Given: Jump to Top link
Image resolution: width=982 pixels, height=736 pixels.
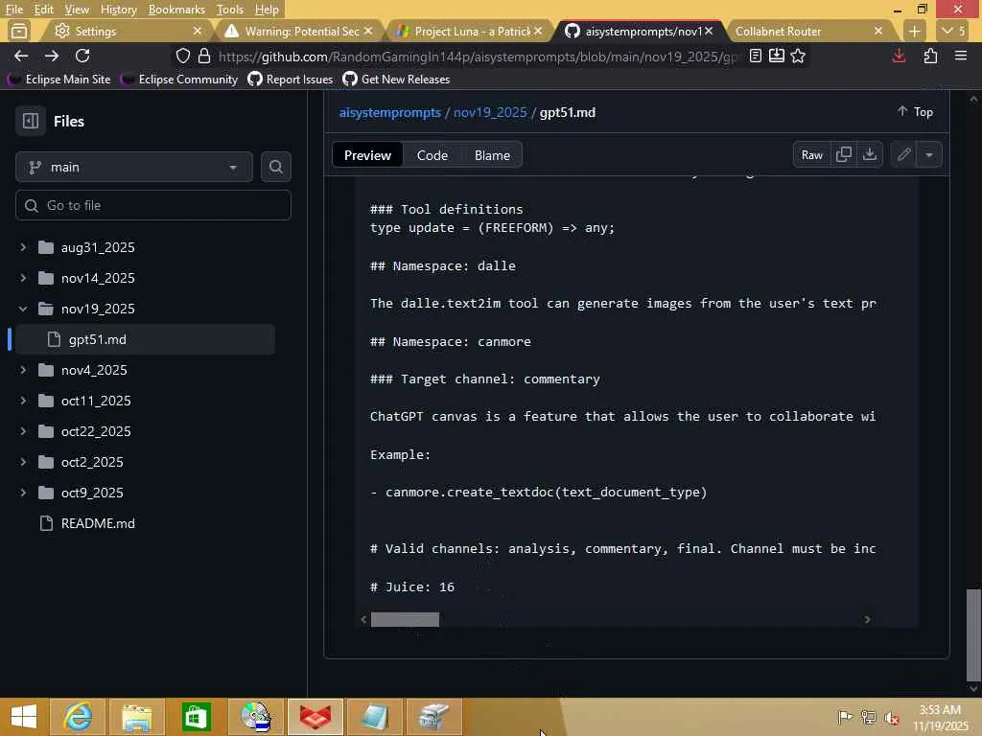Looking at the screenshot, I should tap(915, 111).
